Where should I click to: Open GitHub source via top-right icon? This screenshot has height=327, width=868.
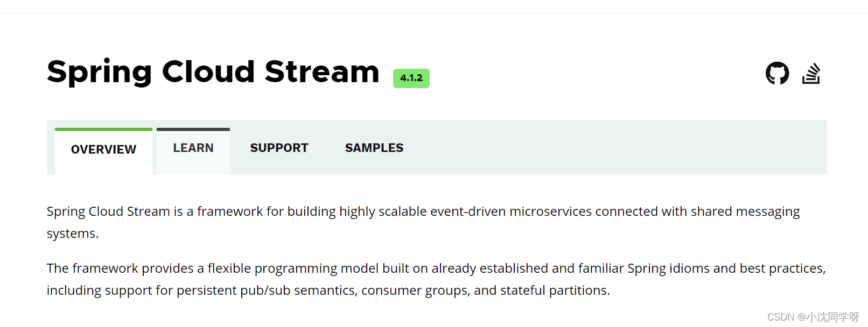coord(778,73)
